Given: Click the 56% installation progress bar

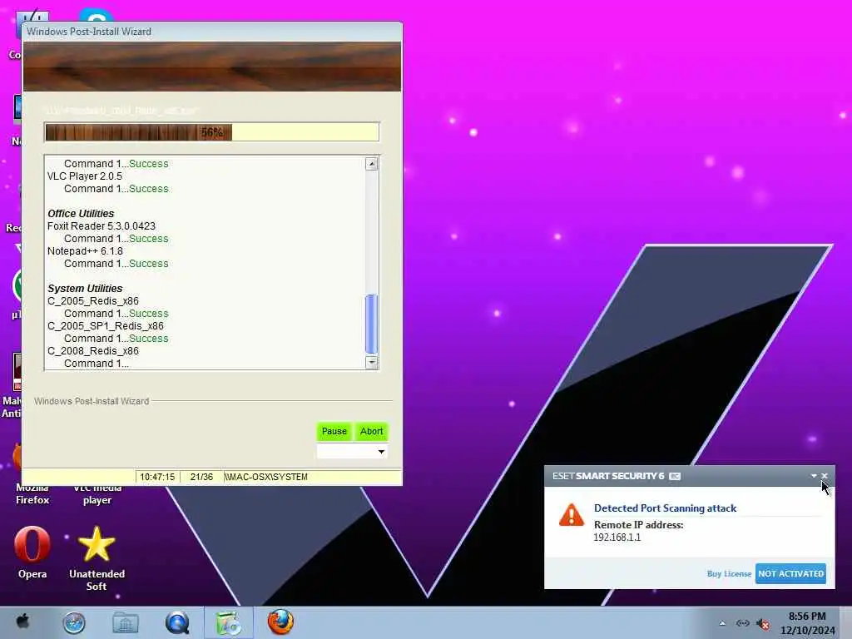Looking at the screenshot, I should pos(211,132).
